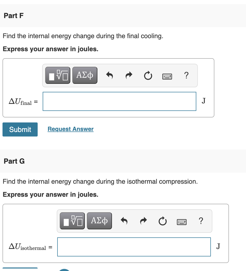Open the help question mark in Part G
The width and height of the screenshot is (246, 271).
201,221
